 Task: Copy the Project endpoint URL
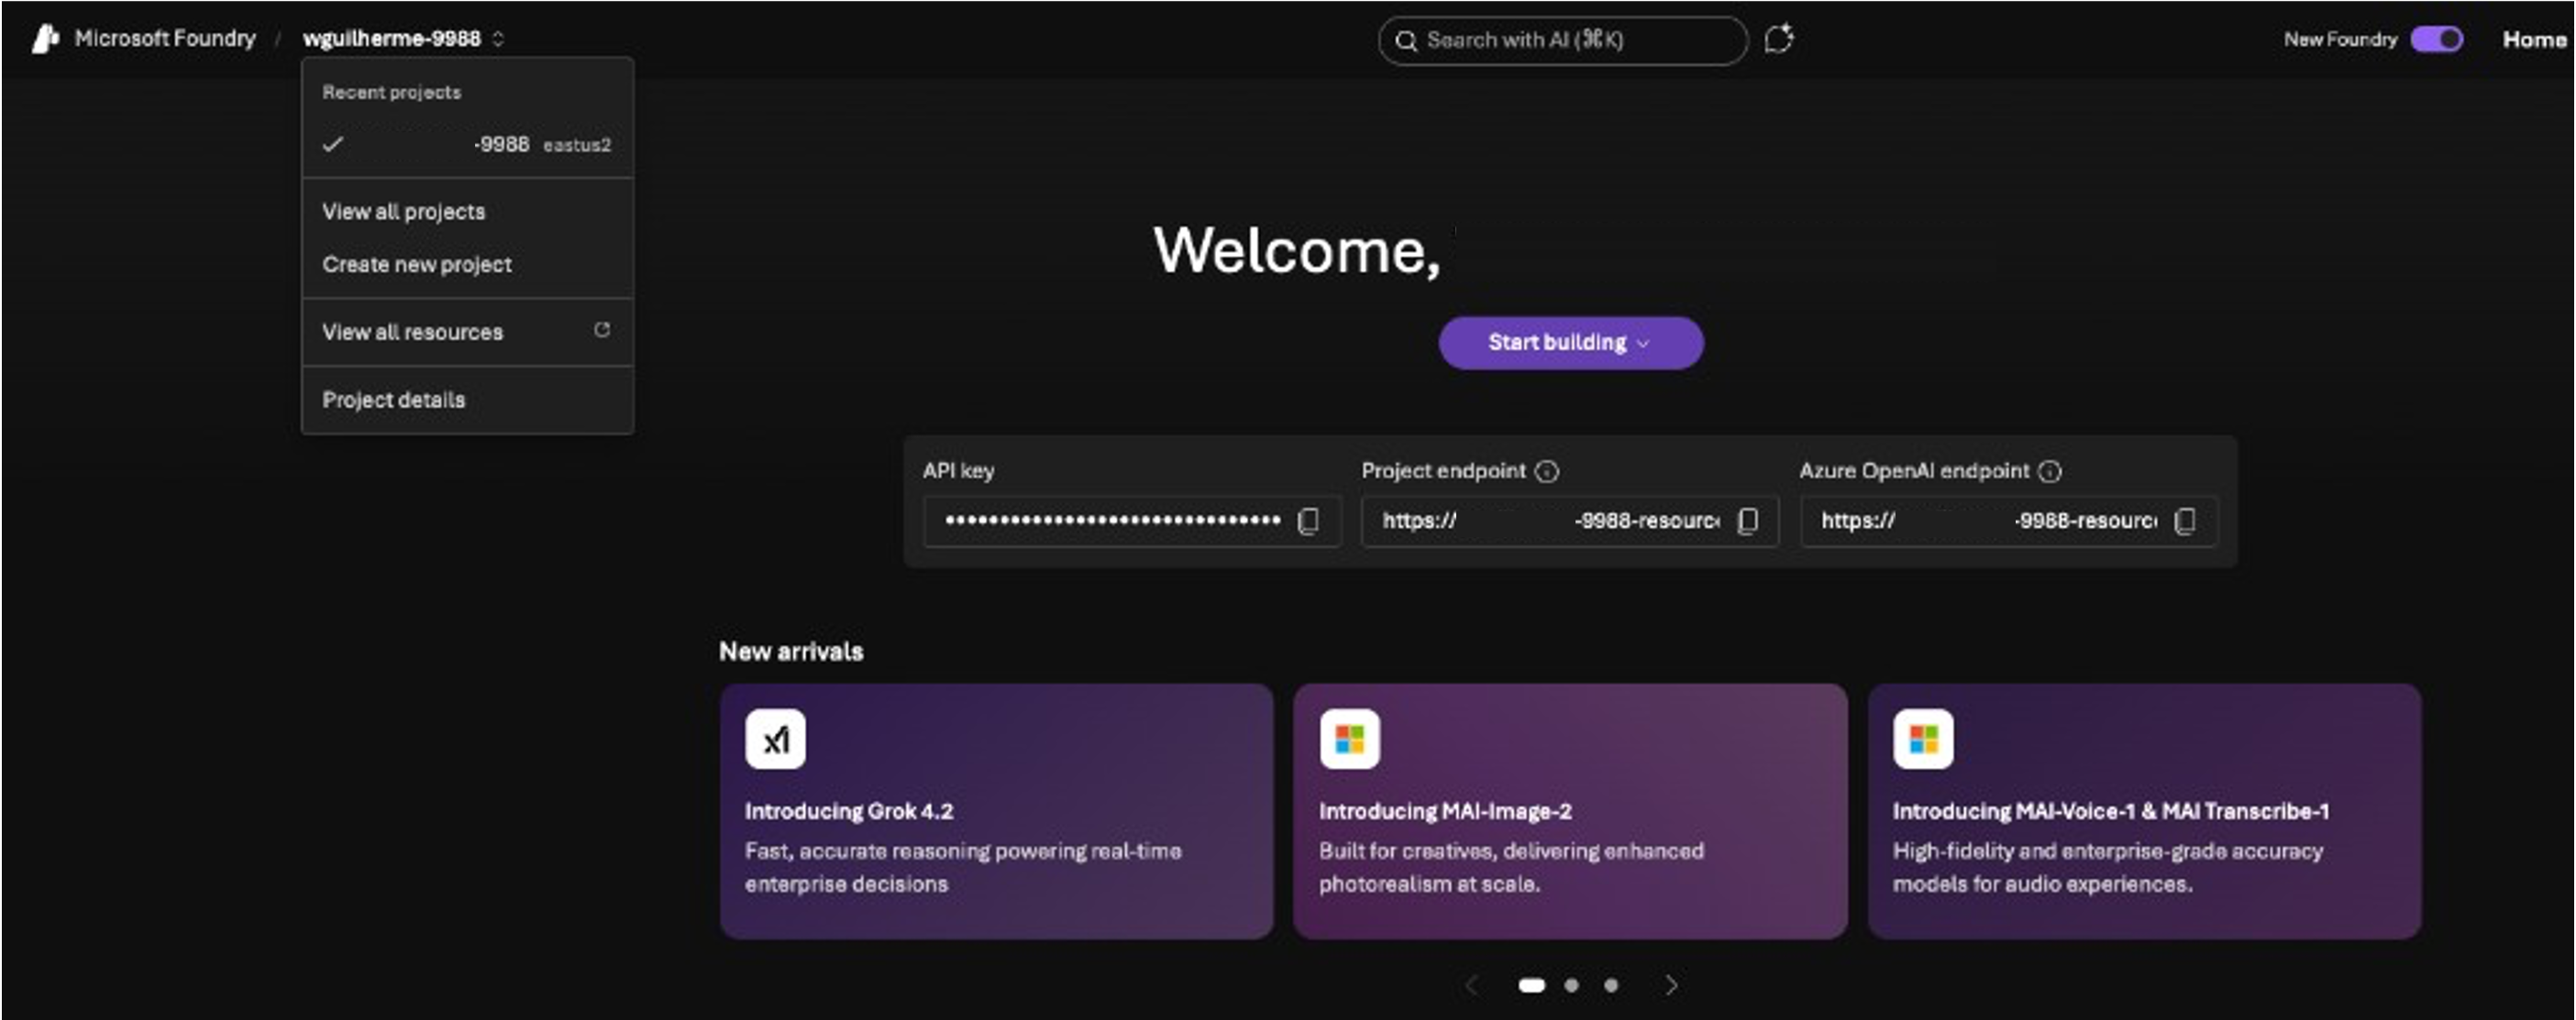(1747, 521)
